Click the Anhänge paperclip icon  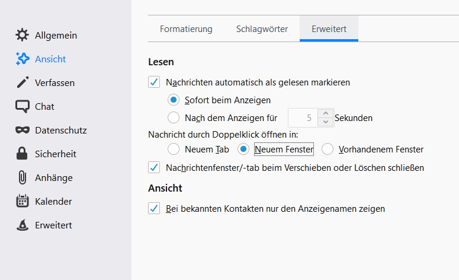pos(23,177)
